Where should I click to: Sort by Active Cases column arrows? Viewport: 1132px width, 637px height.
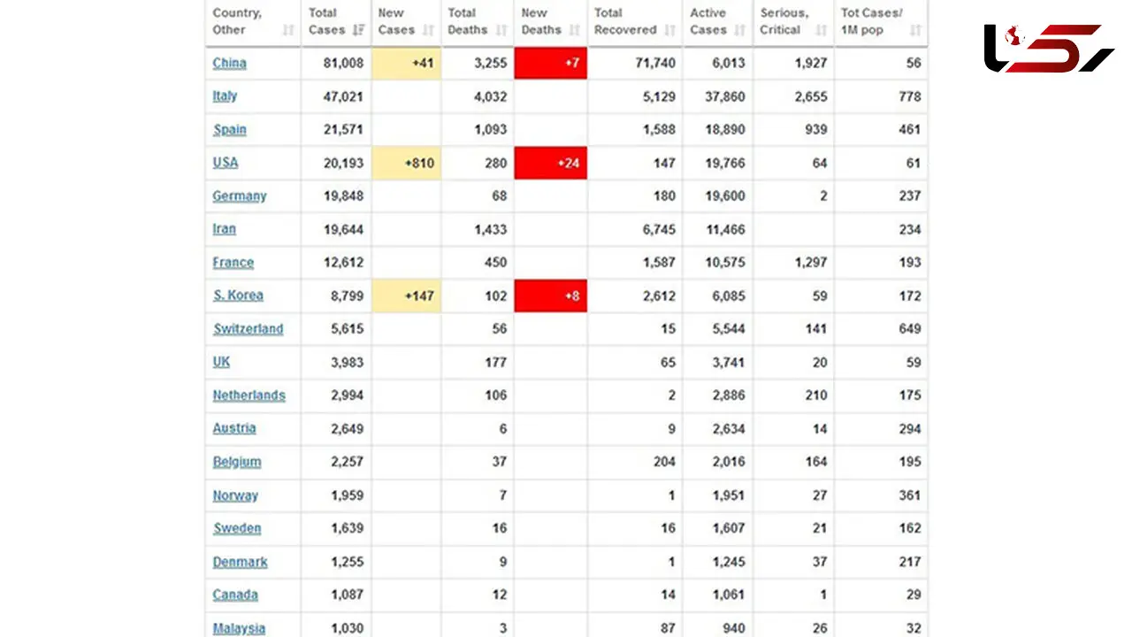(x=740, y=30)
